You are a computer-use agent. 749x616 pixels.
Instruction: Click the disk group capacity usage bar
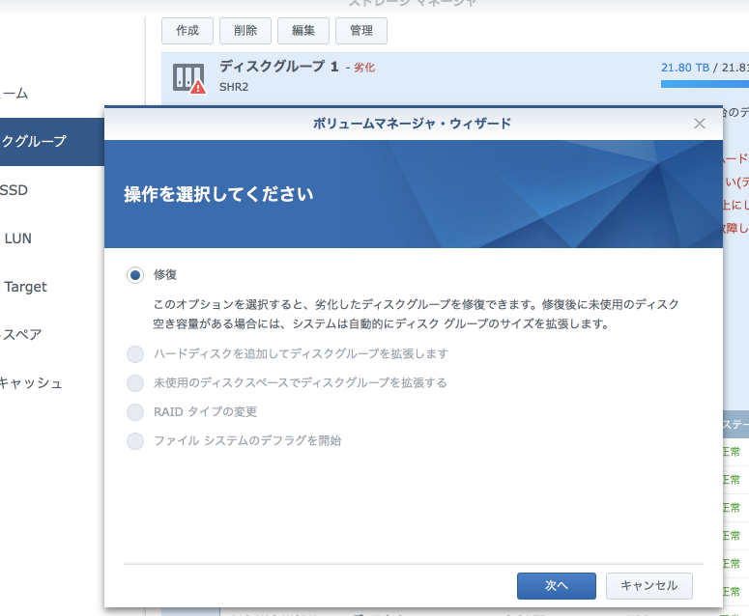pyautogui.click(x=705, y=84)
